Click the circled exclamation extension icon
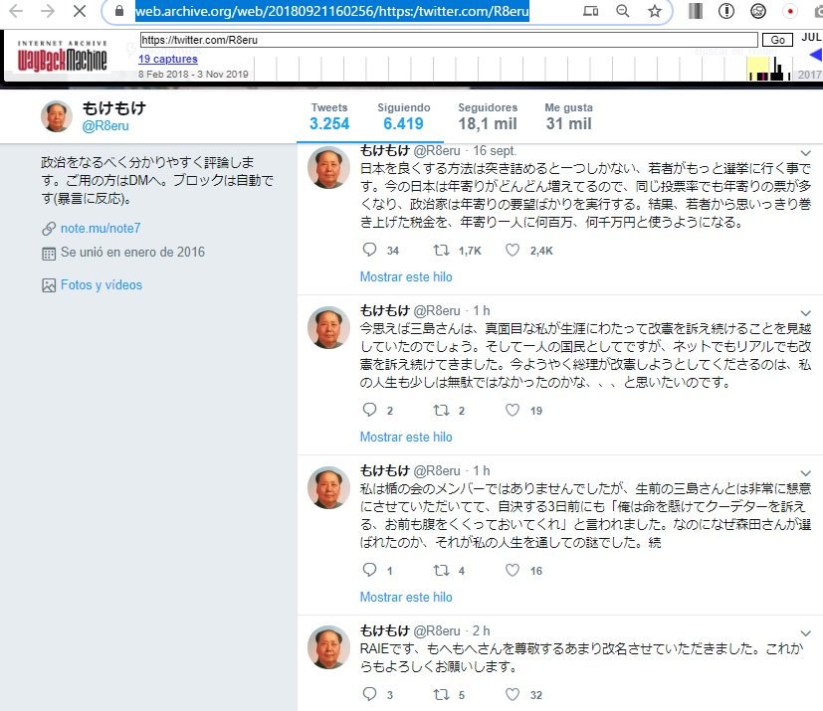 (x=726, y=11)
